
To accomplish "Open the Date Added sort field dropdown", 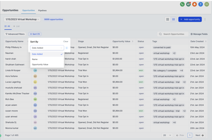I will click(47, 48).
